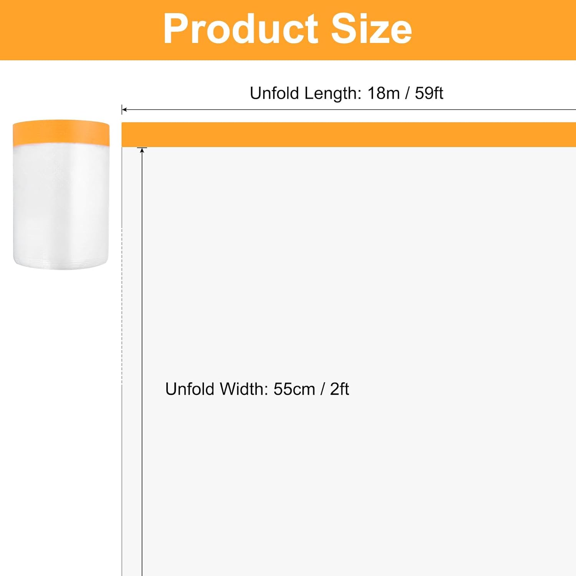
Task: Click the "2ft" width value
Action: point(339,389)
